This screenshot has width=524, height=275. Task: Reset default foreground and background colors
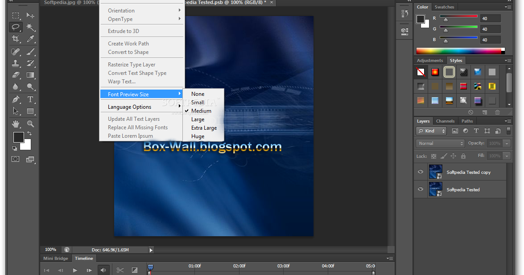tap(15, 148)
